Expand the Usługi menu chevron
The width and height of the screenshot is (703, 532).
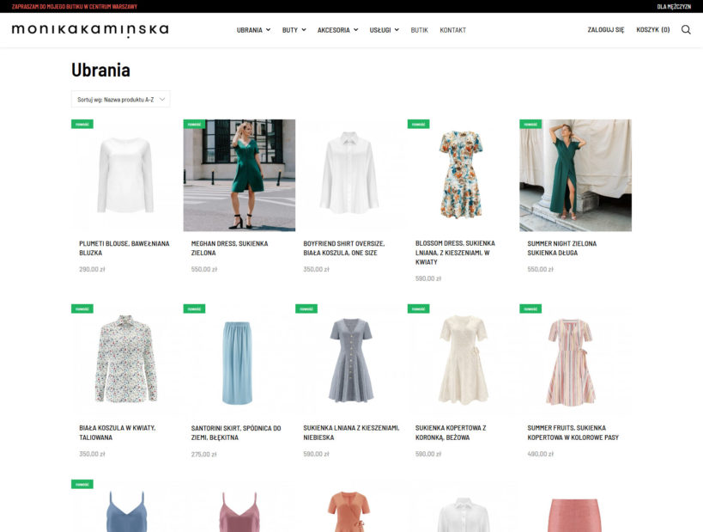pos(397,29)
